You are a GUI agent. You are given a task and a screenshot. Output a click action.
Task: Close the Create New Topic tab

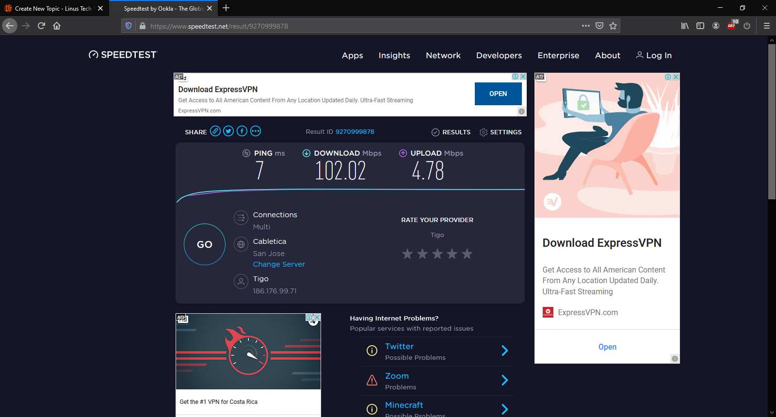[x=100, y=8]
